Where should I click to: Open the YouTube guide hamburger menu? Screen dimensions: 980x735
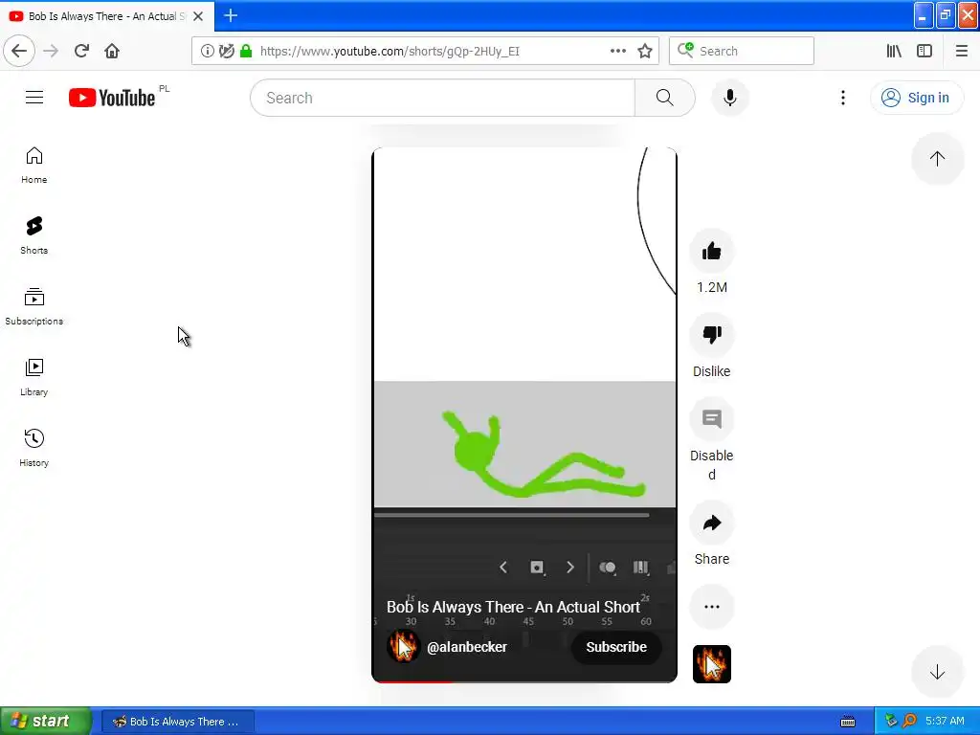[34, 98]
